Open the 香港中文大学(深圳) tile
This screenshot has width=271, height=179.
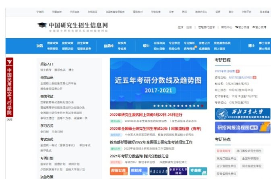pos(178,171)
